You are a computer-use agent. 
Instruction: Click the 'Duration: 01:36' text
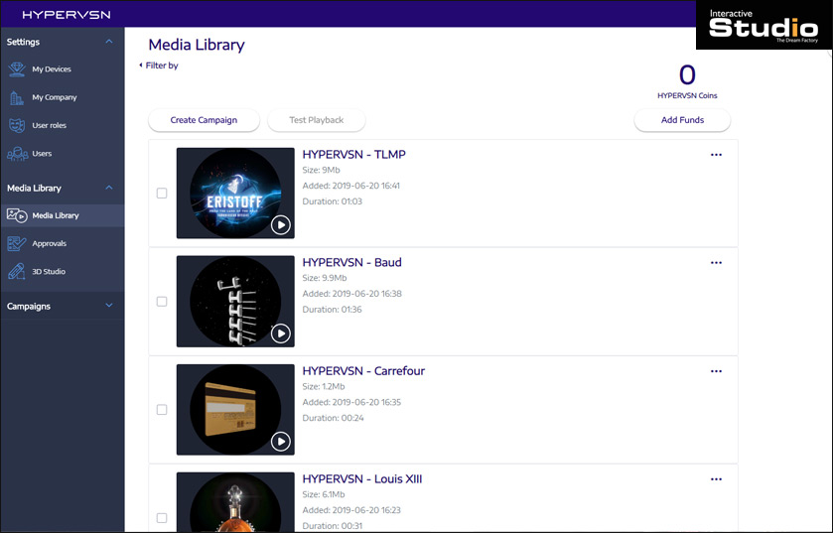click(332, 310)
